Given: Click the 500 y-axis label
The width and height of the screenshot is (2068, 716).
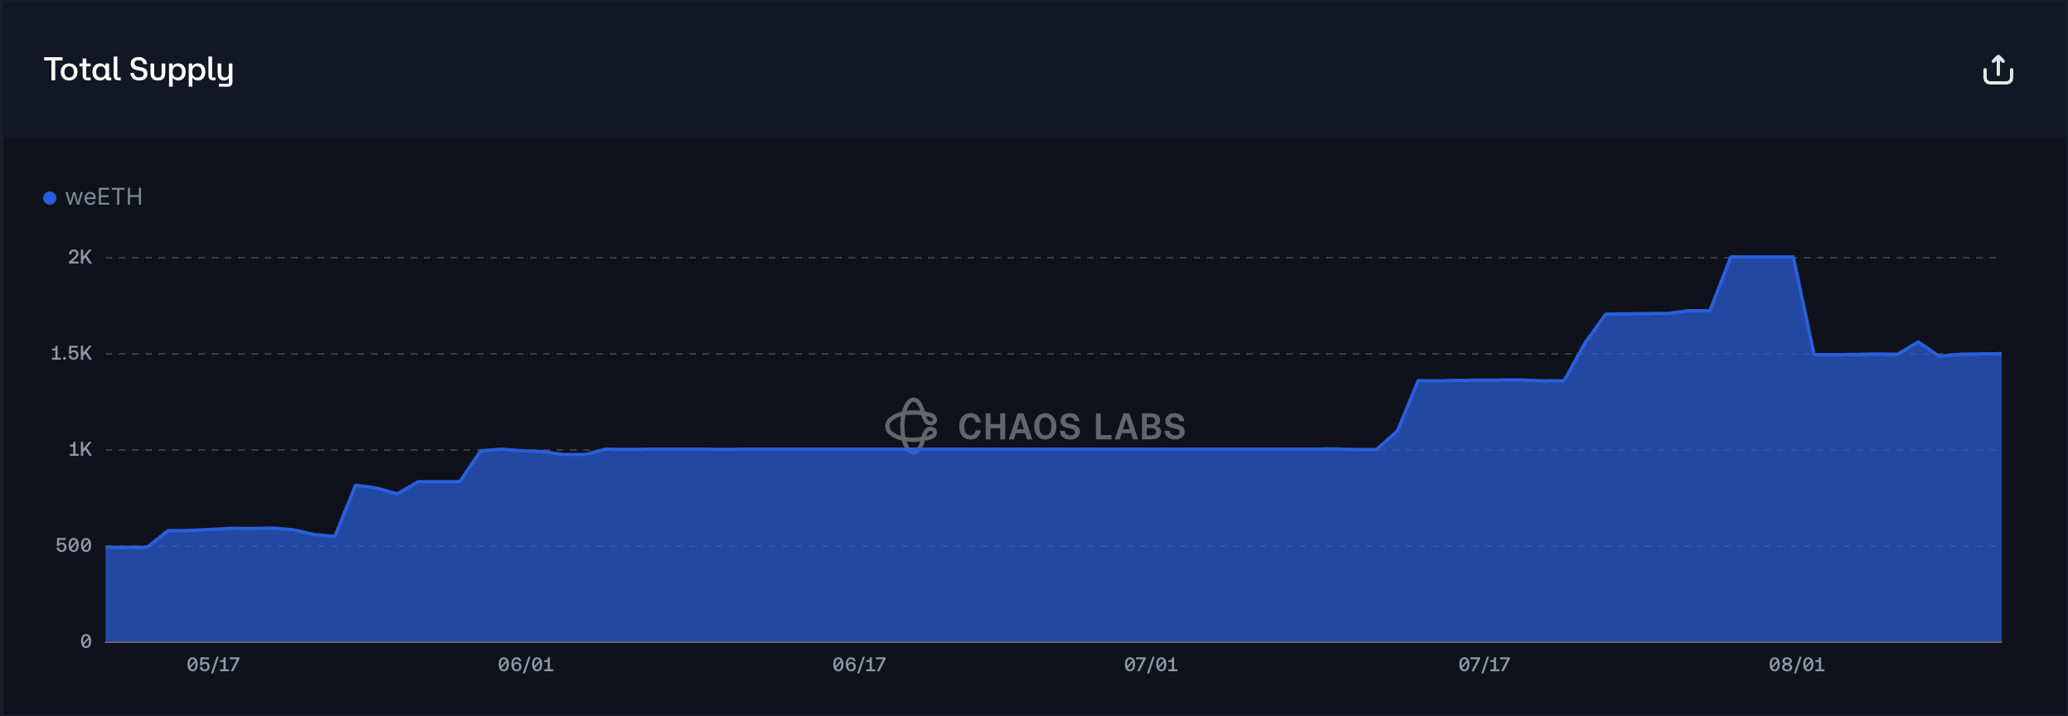Looking at the screenshot, I should click(x=73, y=546).
